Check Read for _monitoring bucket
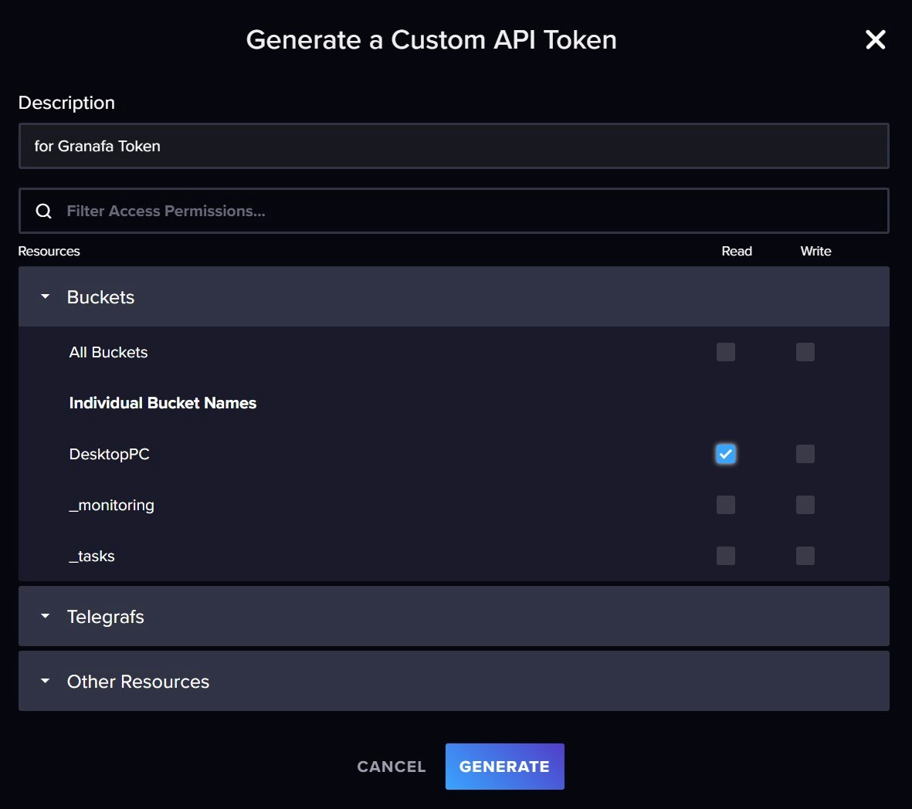Screen dimensions: 912x809 click(x=726, y=505)
